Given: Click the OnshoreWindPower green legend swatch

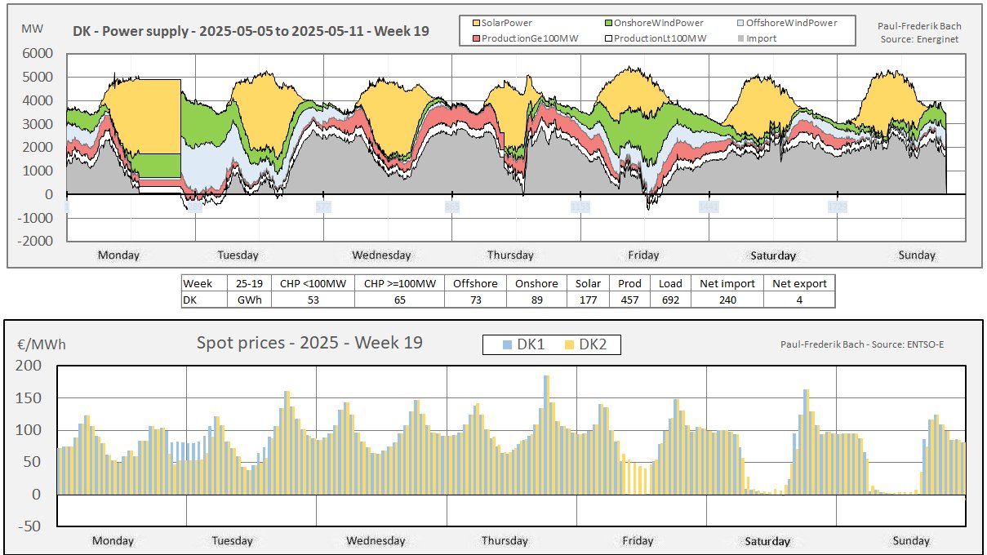Looking at the screenshot, I should click(x=609, y=24).
